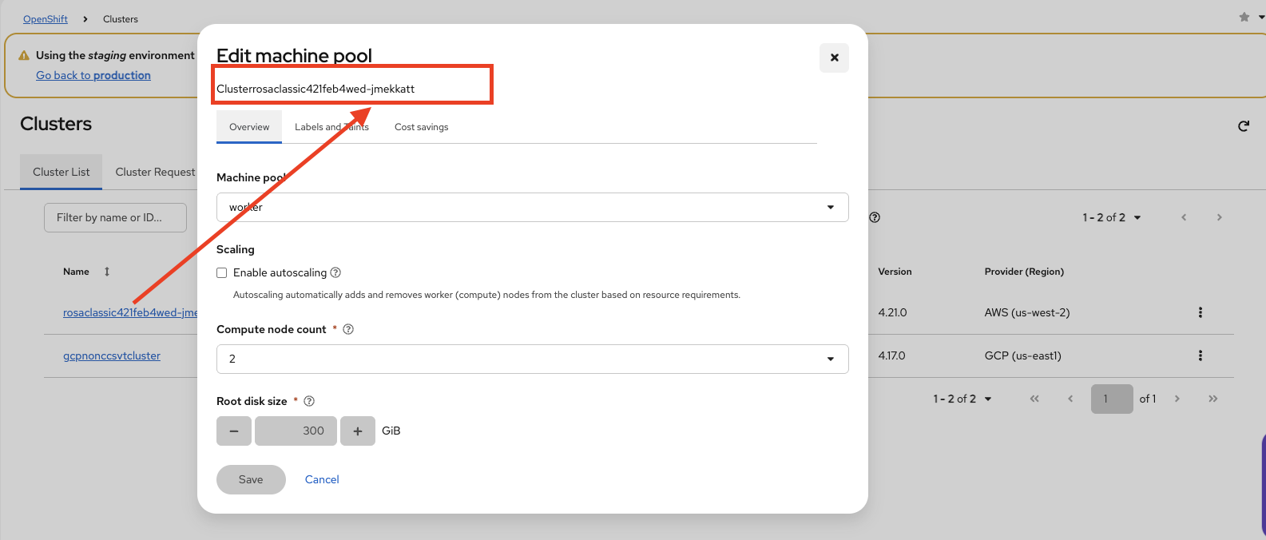The image size is (1266, 540).
Task: Open the Machine pool dropdown
Action: point(532,207)
